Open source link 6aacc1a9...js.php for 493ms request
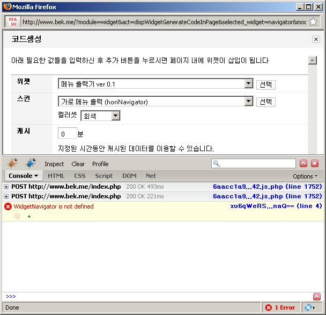This screenshot has height=315, width=326. tap(268, 187)
